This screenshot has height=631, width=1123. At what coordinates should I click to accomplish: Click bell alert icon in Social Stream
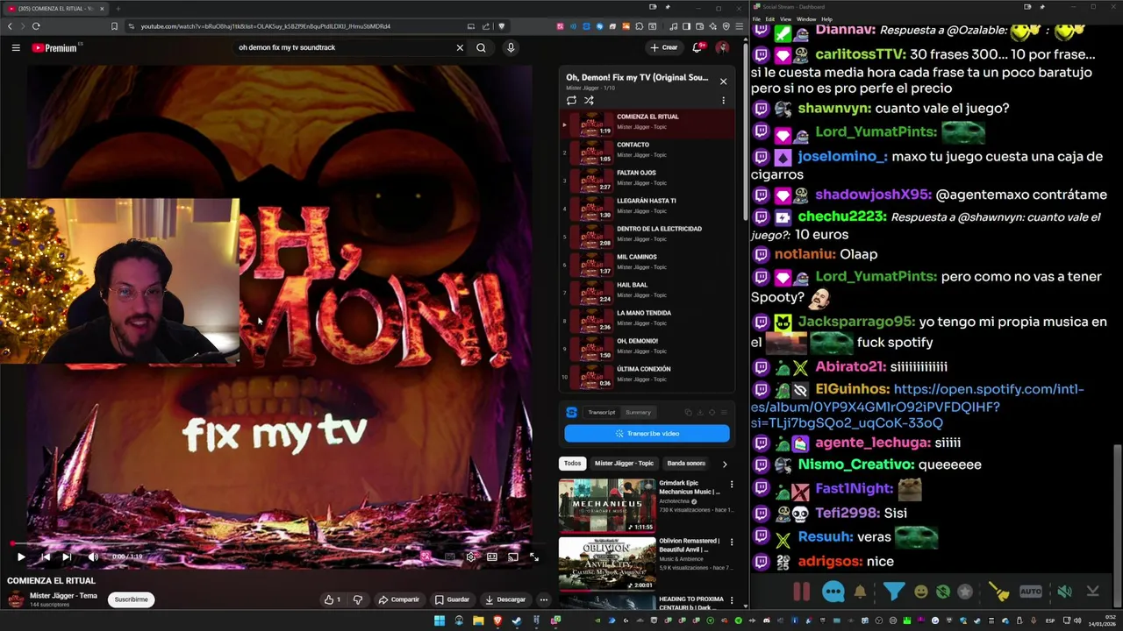tap(860, 592)
